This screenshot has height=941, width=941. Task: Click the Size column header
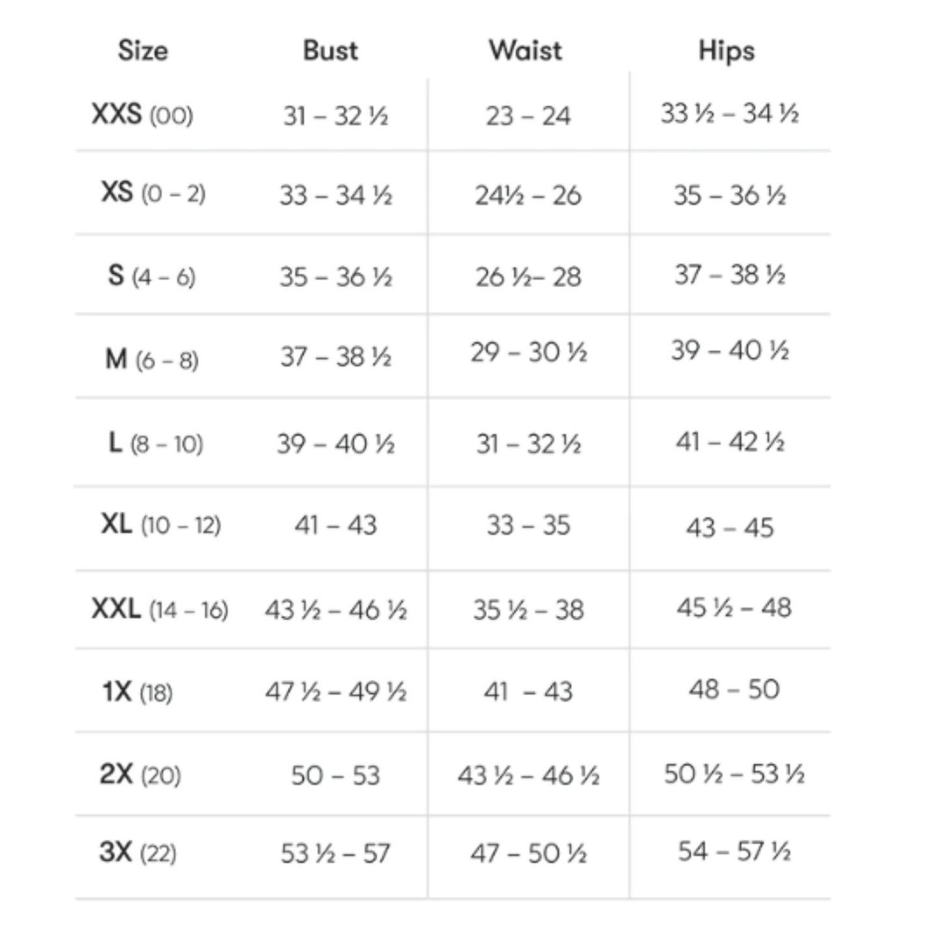click(x=143, y=50)
